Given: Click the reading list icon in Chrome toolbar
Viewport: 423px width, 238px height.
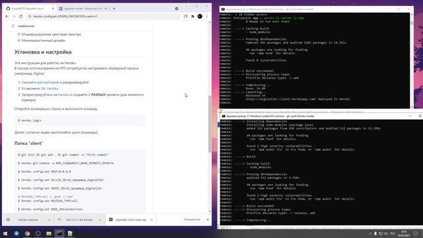Looking at the screenshot, I should coord(186,17).
